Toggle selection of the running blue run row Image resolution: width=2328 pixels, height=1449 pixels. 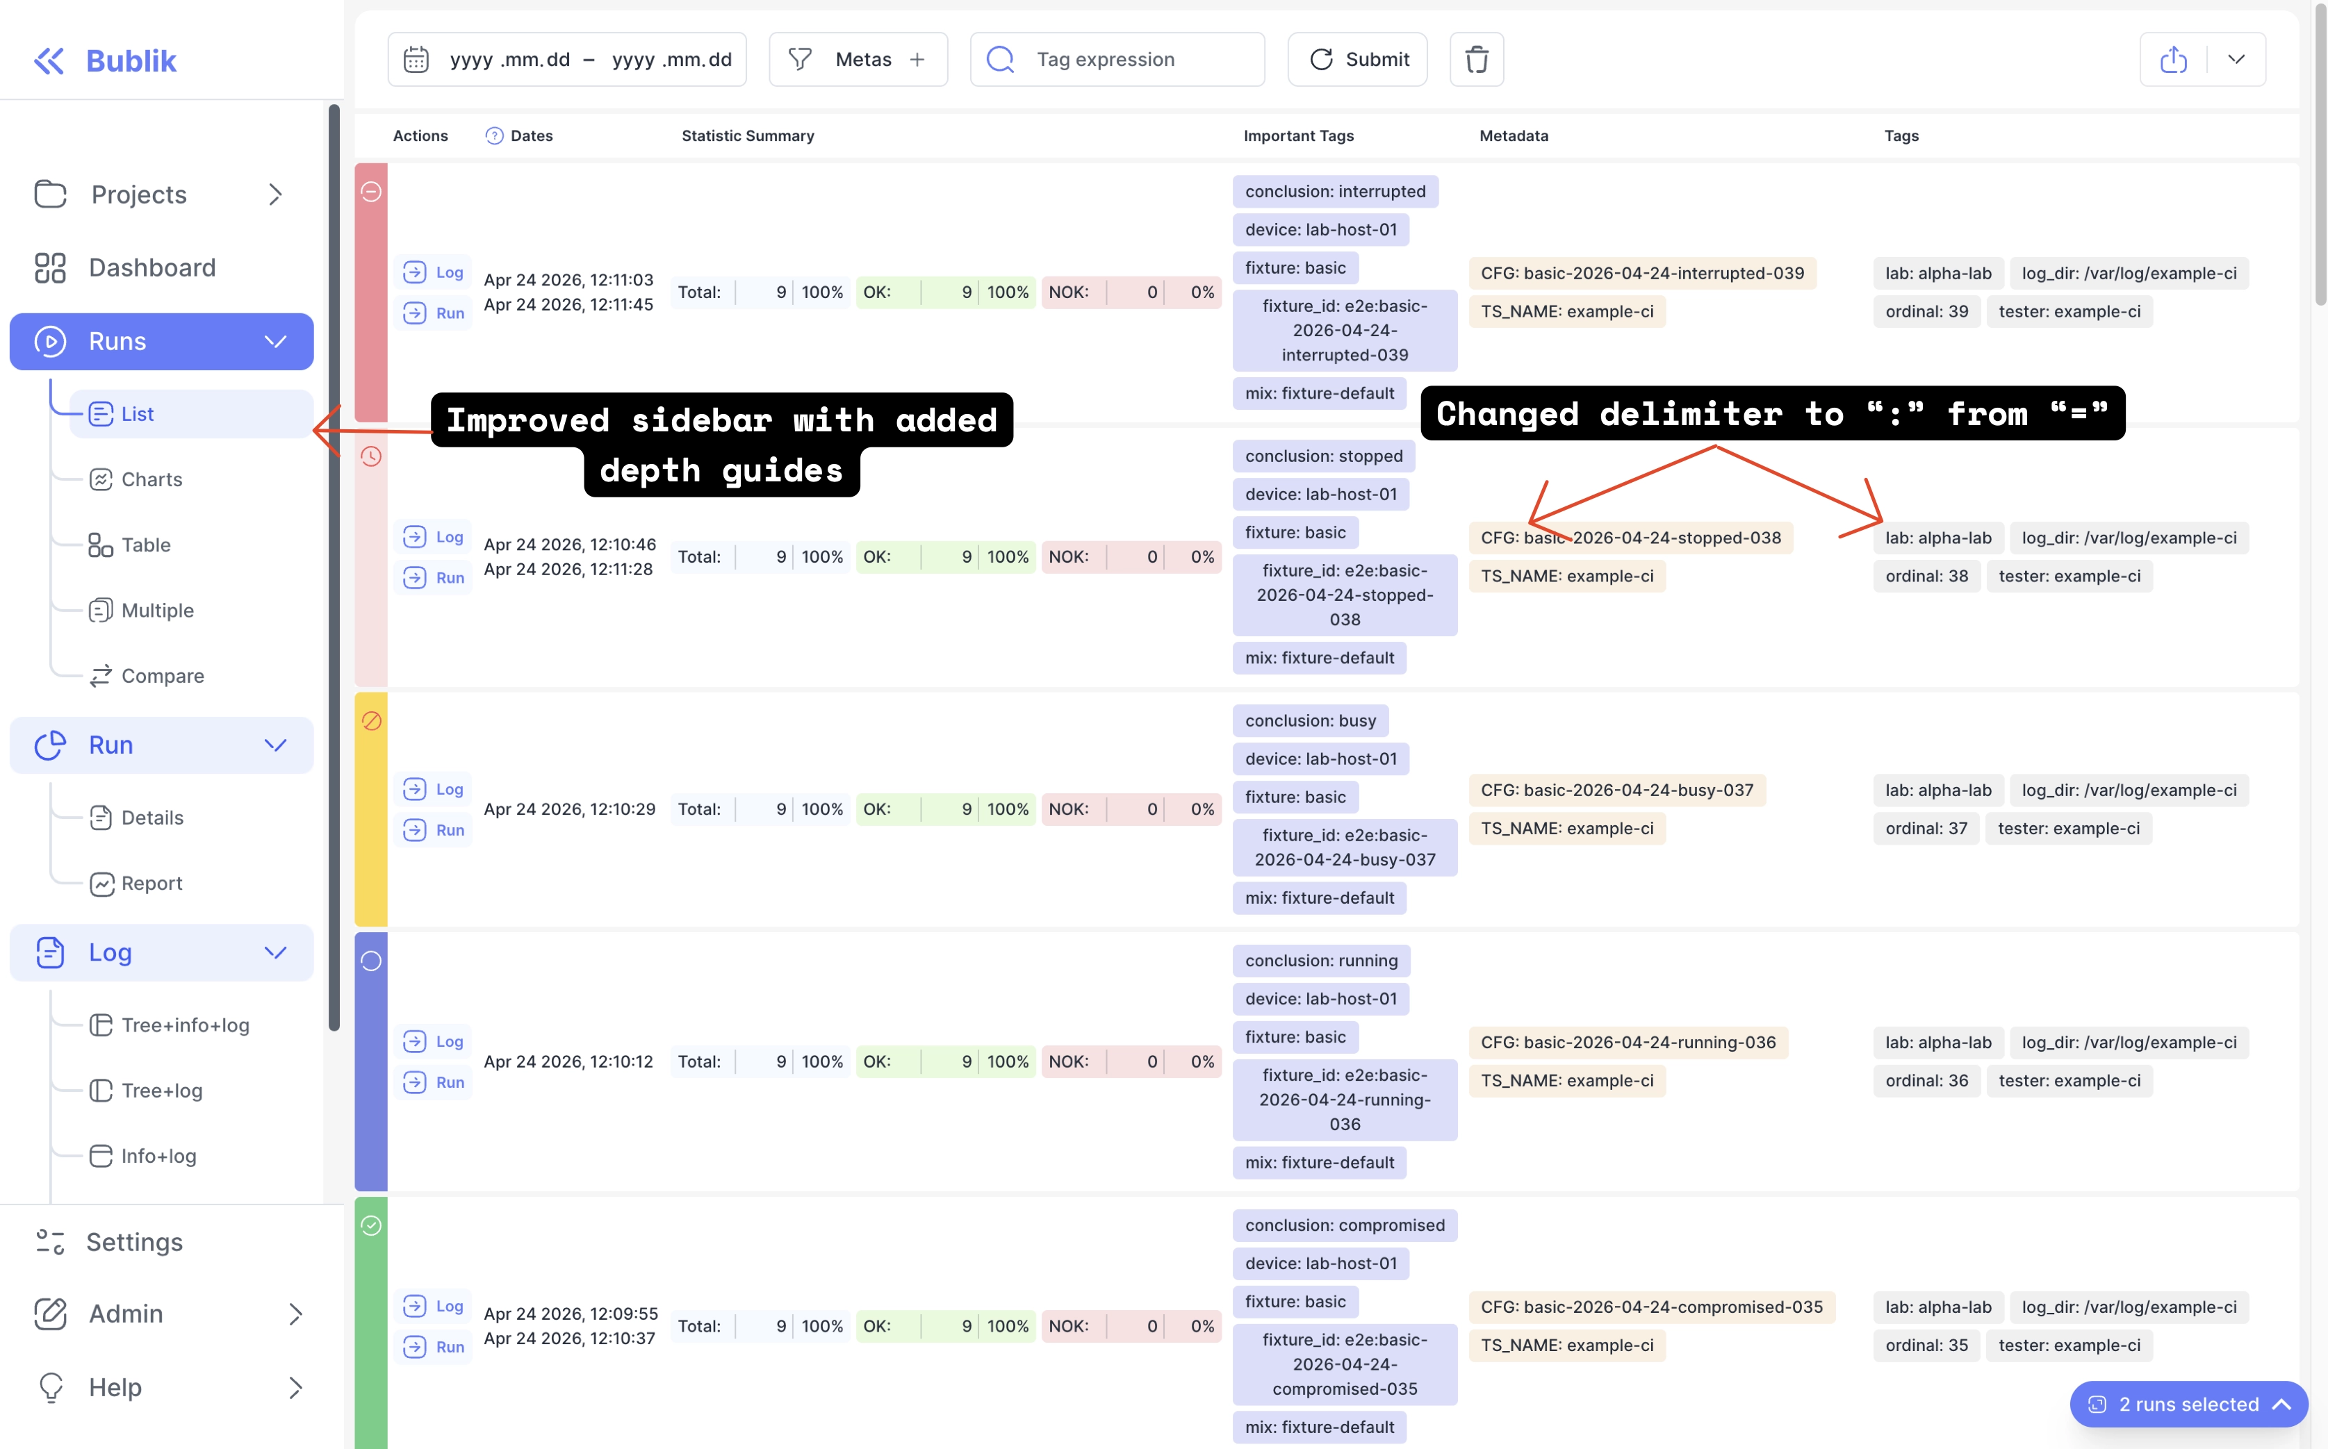click(x=371, y=1061)
